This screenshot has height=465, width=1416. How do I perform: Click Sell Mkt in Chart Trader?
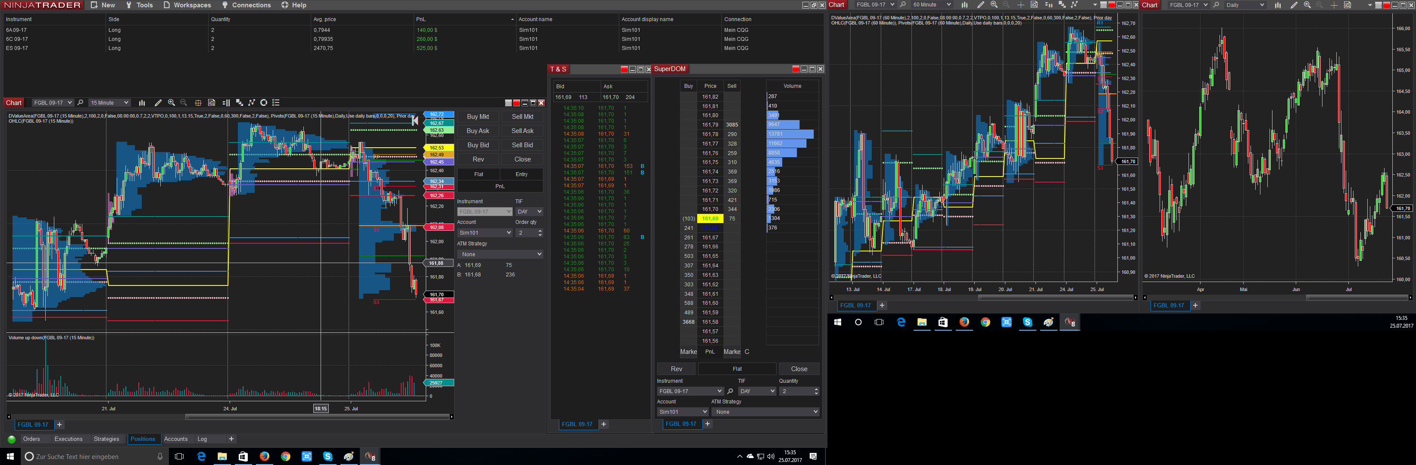click(522, 116)
